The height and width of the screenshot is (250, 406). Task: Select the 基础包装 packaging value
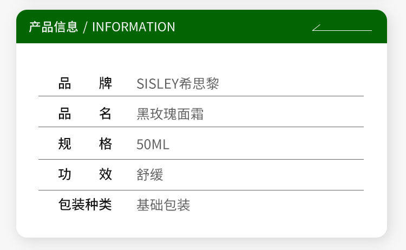point(163,205)
